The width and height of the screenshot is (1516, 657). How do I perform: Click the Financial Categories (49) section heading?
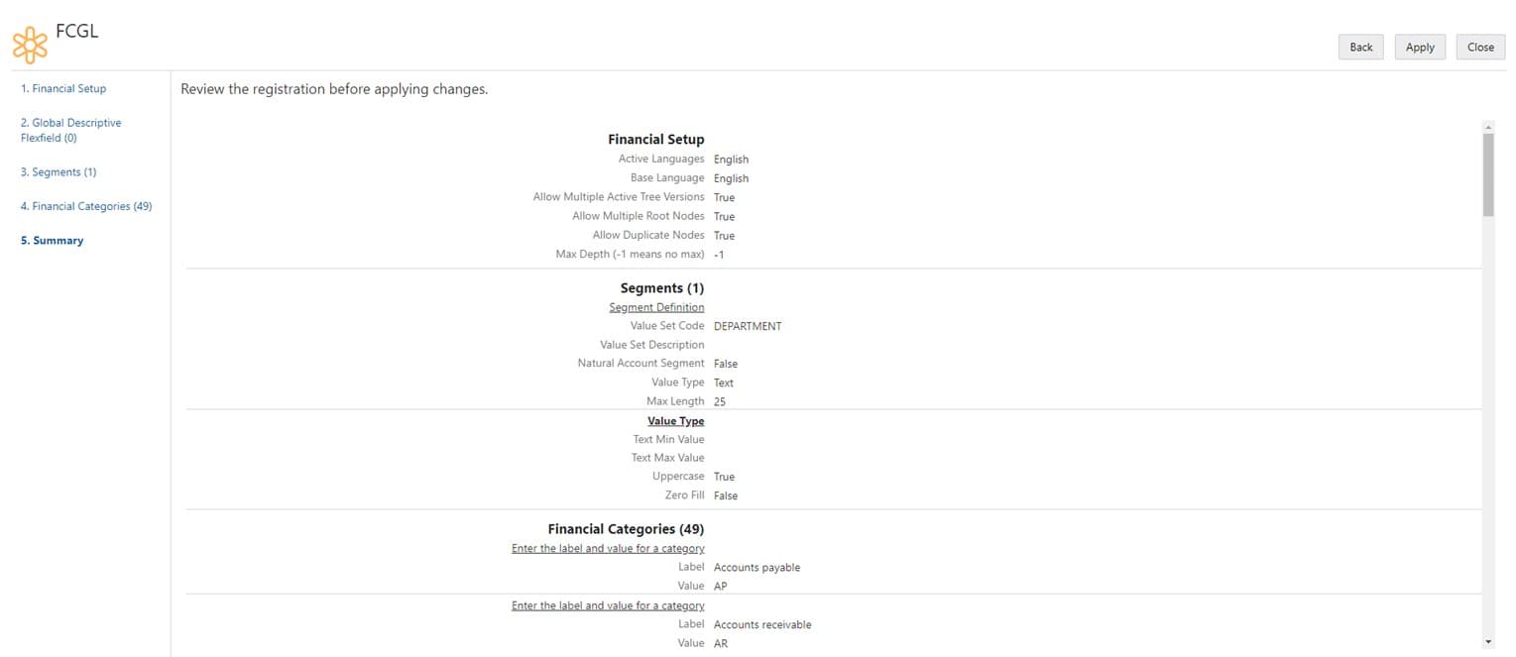pos(626,529)
